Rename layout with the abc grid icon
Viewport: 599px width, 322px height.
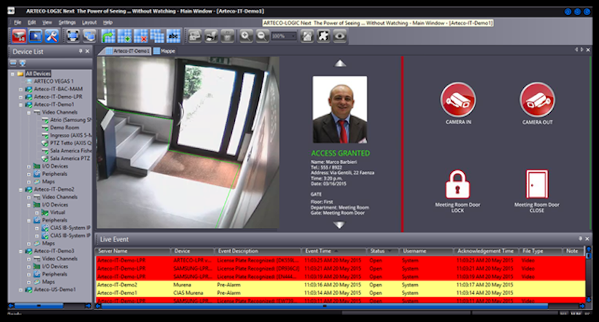coord(173,36)
